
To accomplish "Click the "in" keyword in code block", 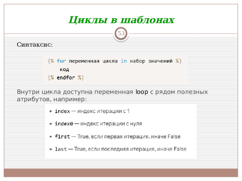I will 124,61.
